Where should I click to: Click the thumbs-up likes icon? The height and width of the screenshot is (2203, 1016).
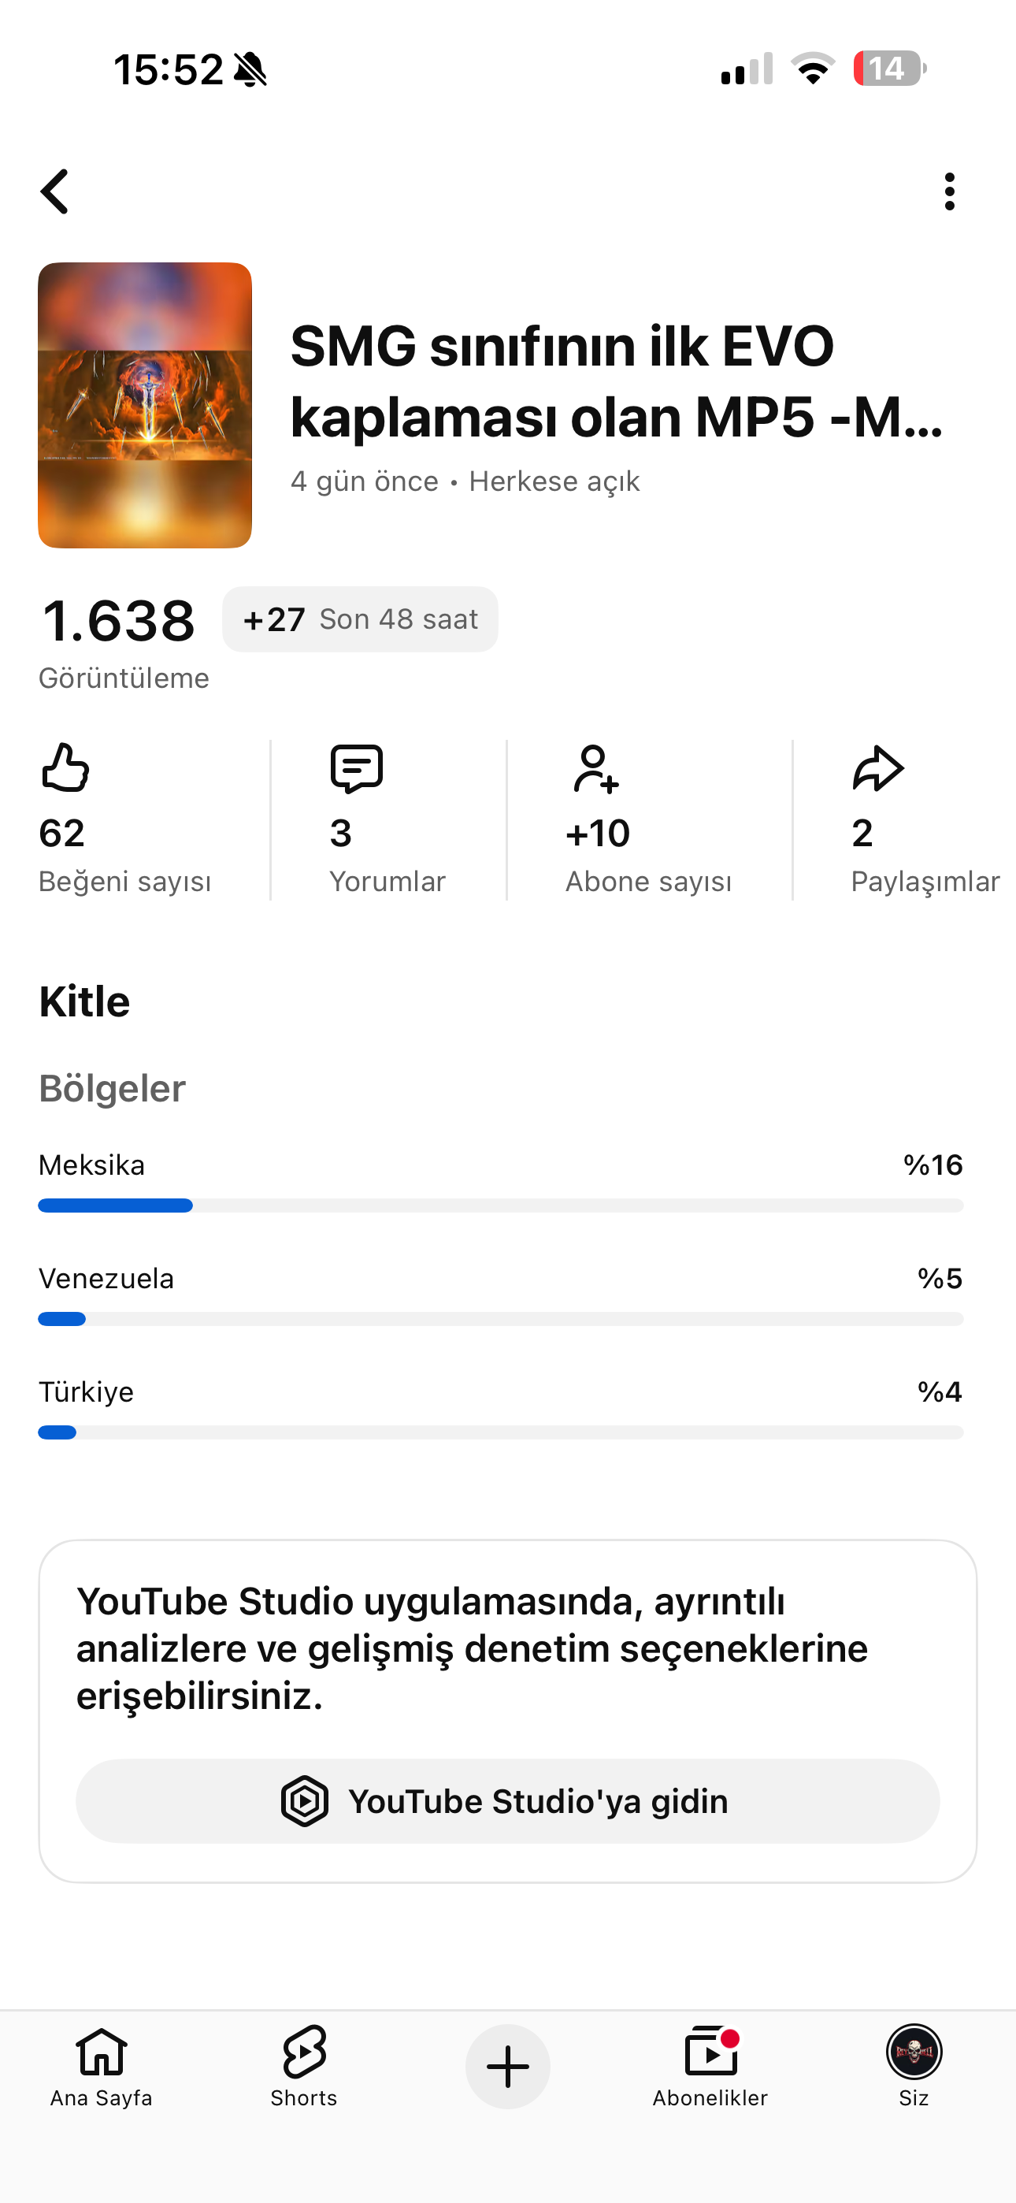click(65, 767)
